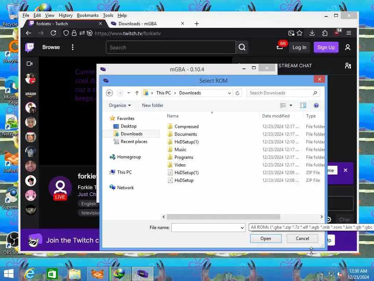Open the All ROMs file type filter
The width and height of the screenshot is (374, 281).
tap(311, 227)
